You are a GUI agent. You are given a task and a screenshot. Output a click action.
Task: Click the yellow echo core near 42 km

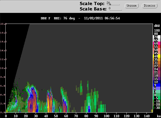(x=48, y=105)
